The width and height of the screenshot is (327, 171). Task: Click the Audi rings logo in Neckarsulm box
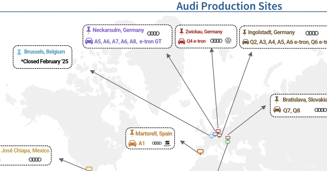153,33
